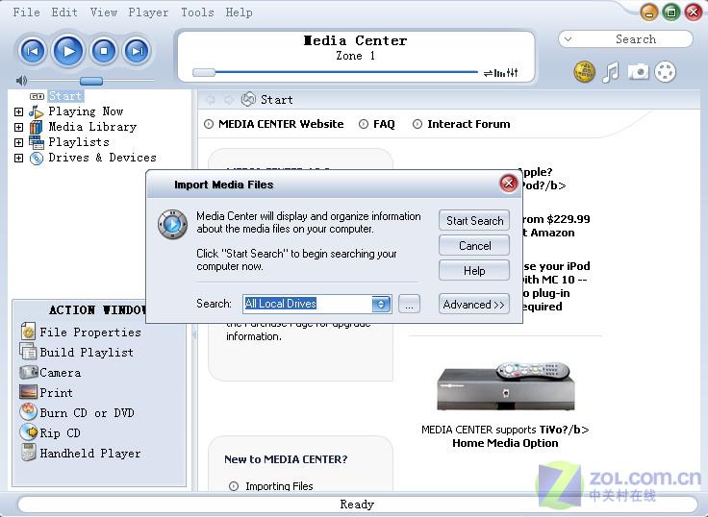The width and height of the screenshot is (708, 517).
Task: Click the Camera action
Action: [x=51, y=373]
